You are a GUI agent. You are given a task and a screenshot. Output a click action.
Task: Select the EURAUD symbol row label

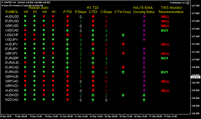12,63
